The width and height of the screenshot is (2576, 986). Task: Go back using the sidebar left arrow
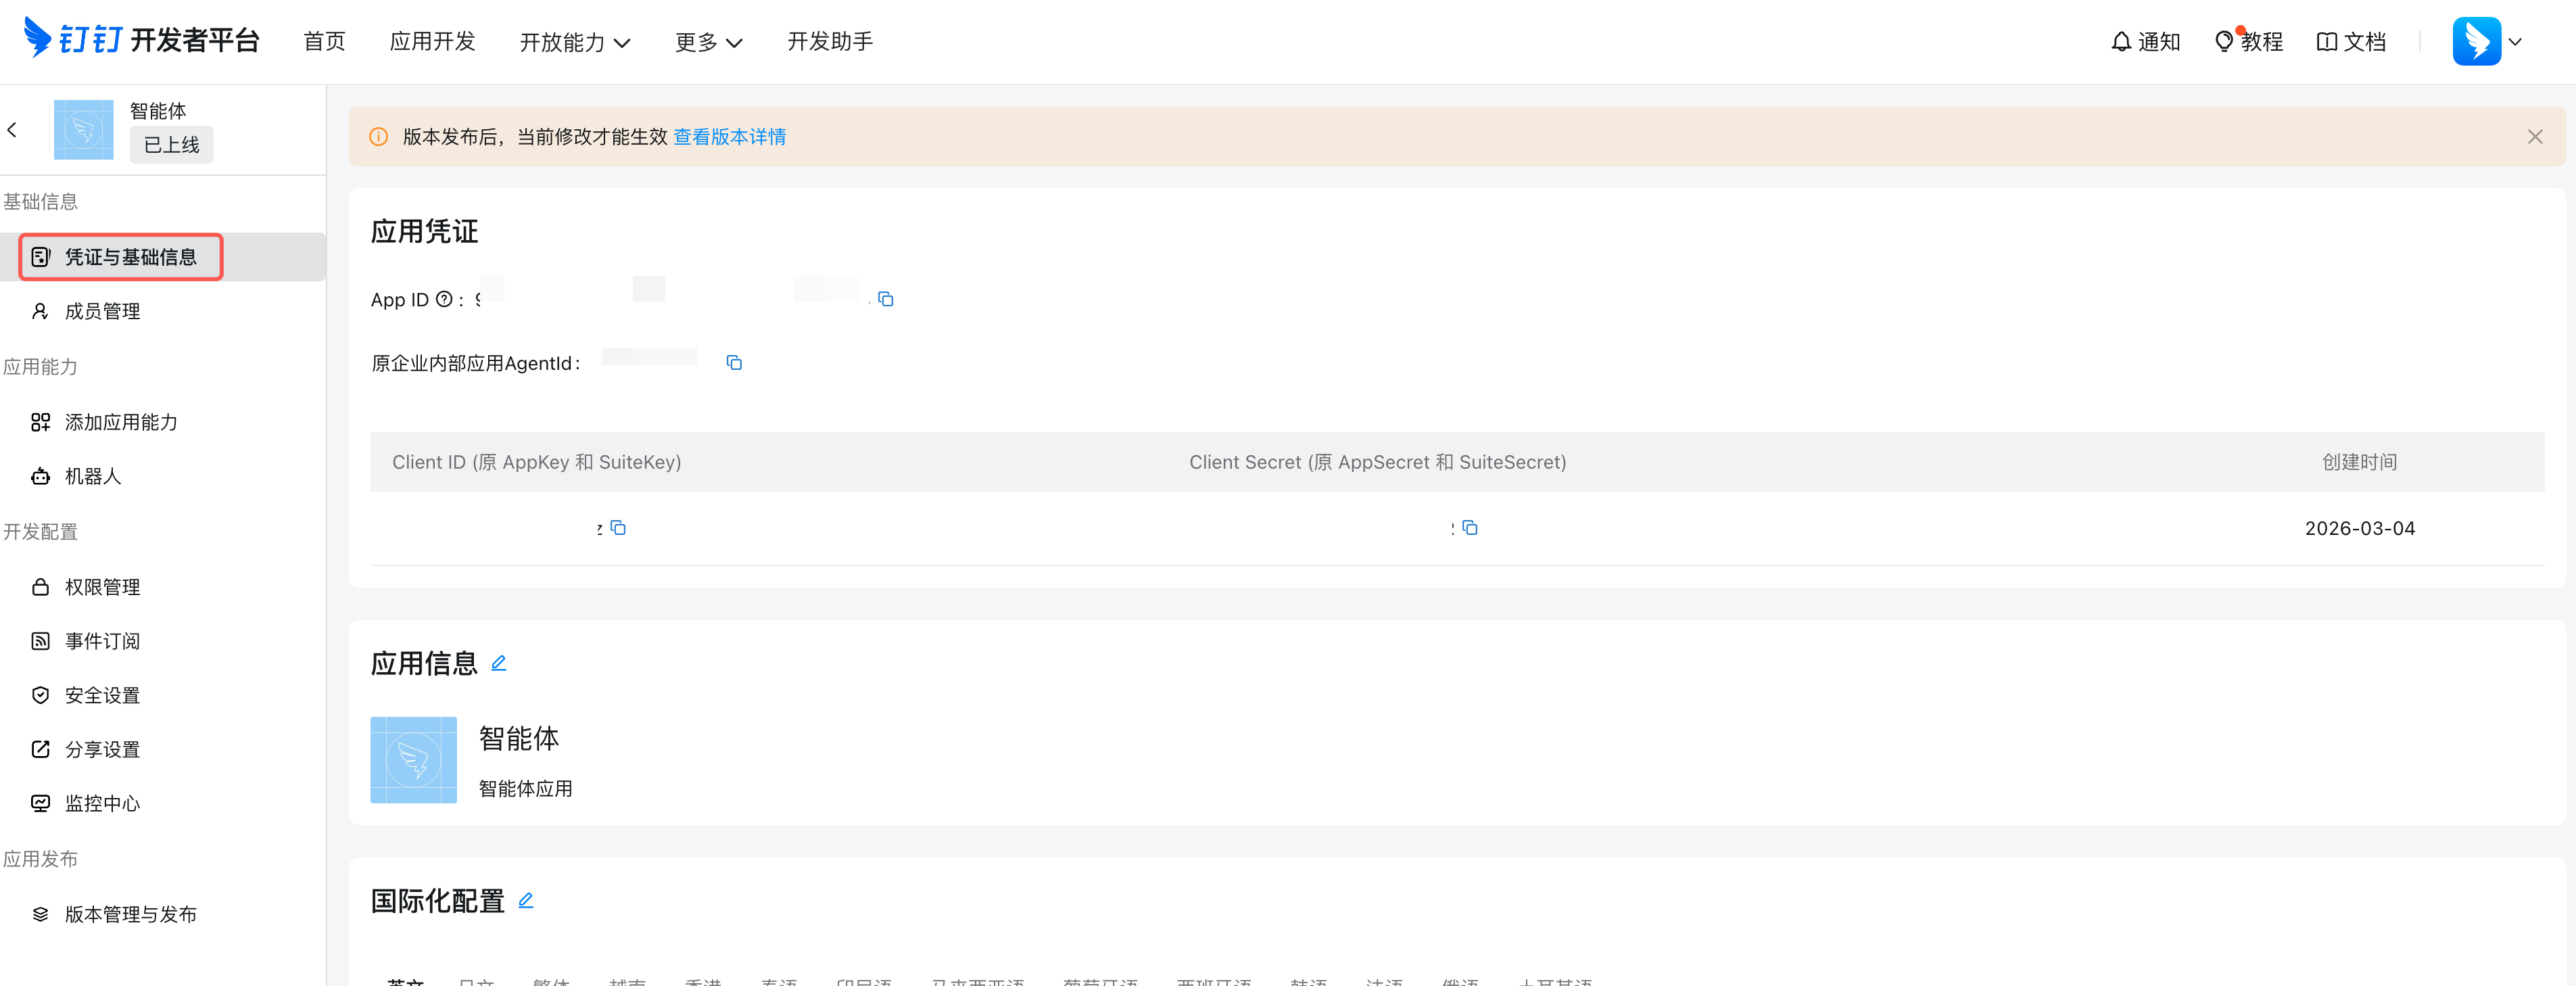pyautogui.click(x=12, y=130)
